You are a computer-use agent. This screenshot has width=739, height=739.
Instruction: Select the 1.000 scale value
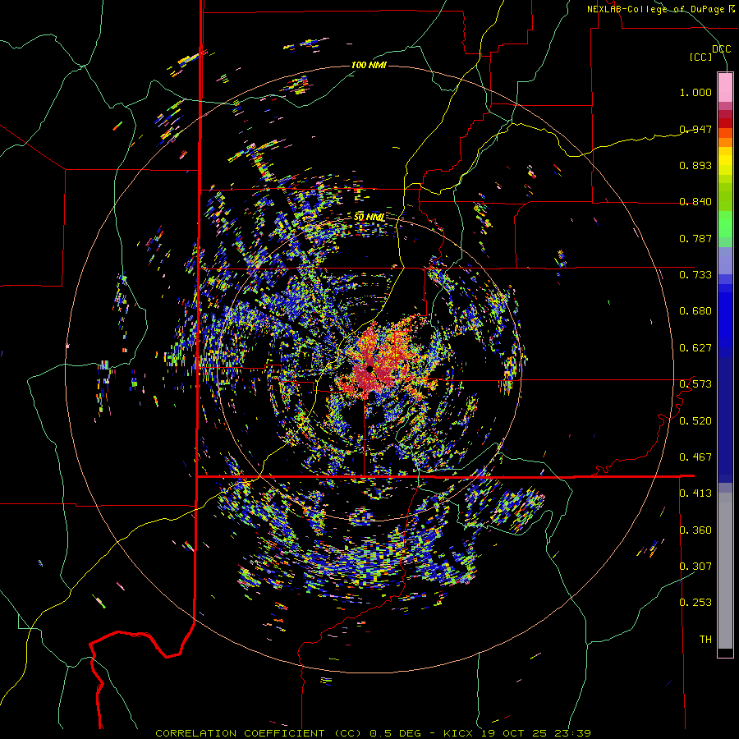695,92
